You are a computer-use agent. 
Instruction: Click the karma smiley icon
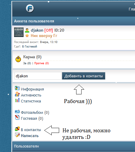coord(18,59)
